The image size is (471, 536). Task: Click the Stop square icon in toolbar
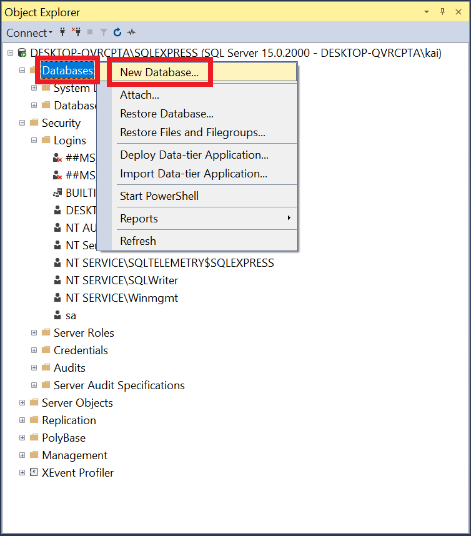coord(90,32)
